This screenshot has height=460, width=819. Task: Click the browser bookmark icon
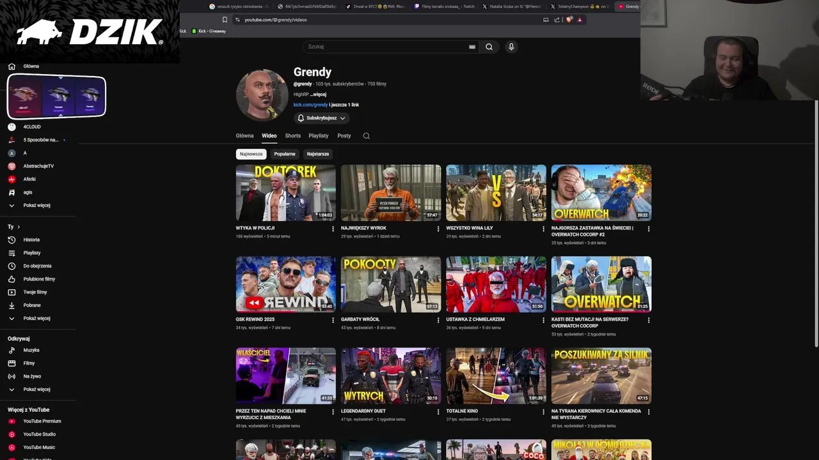coord(225,20)
